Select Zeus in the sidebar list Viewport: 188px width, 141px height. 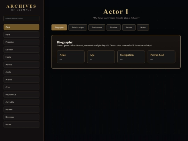21,27
